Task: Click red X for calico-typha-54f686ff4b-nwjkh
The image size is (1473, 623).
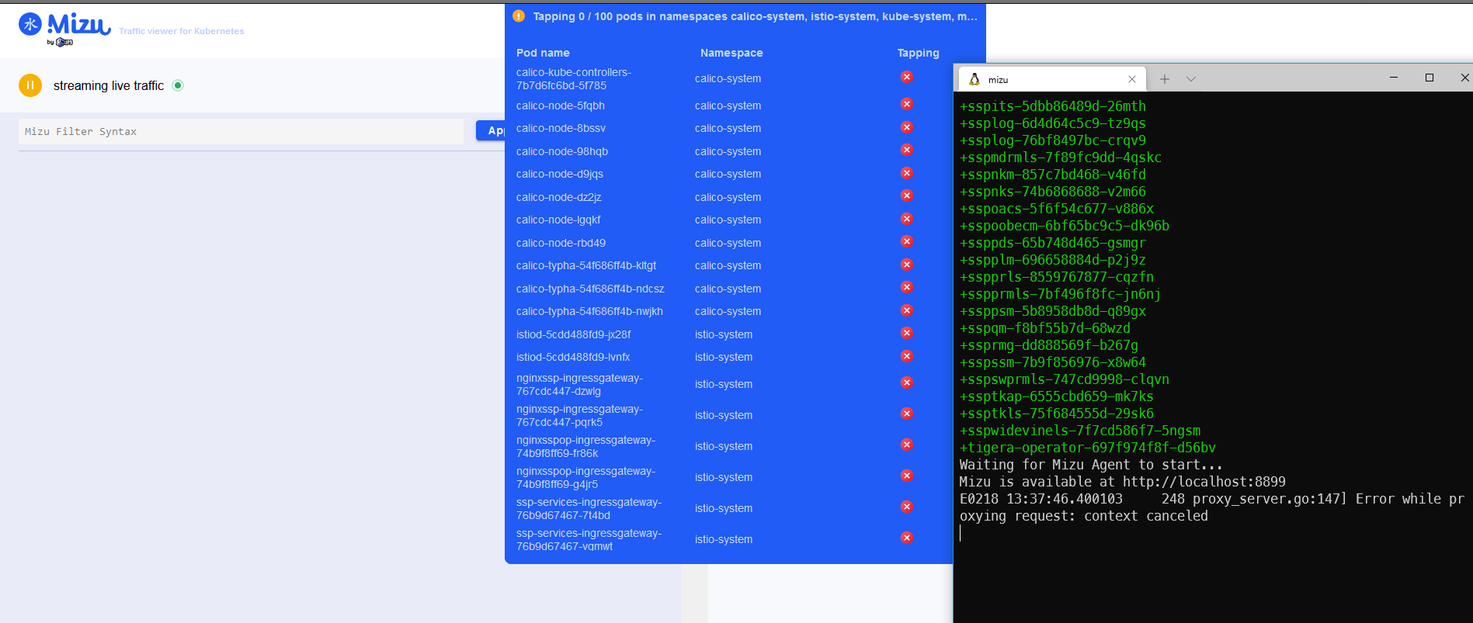Action: tap(906, 310)
